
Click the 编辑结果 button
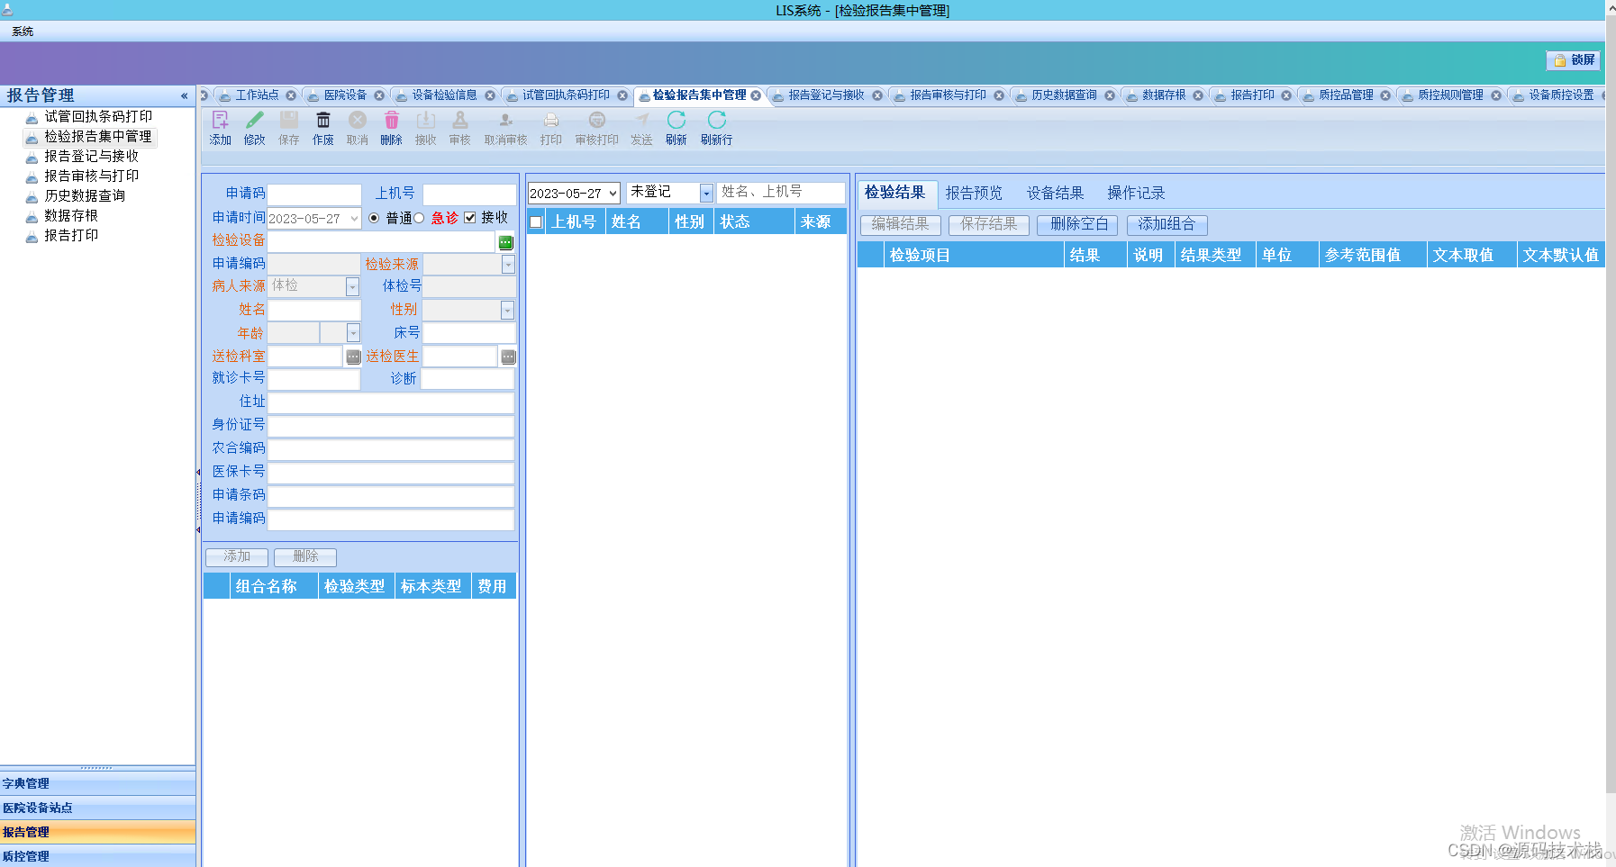pyautogui.click(x=900, y=224)
